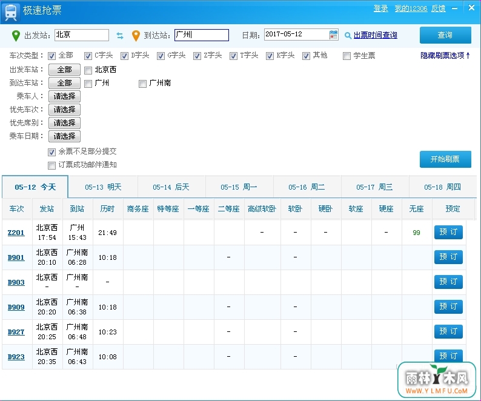Click the 出发站 input field
The width and height of the screenshot is (481, 401).
(82, 35)
